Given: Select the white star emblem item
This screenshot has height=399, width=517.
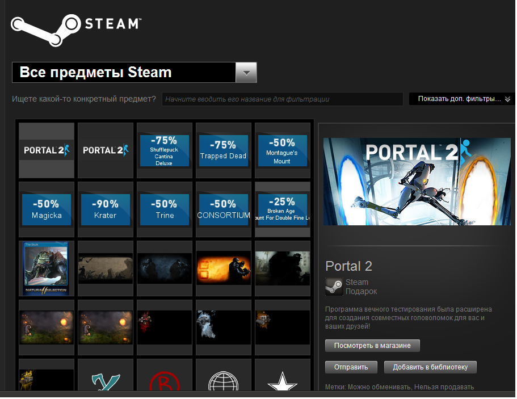Looking at the screenshot, I should point(283,375).
